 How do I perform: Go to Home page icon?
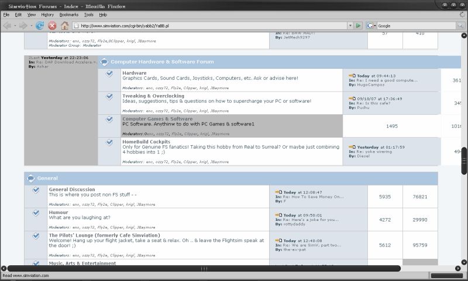(x=65, y=26)
